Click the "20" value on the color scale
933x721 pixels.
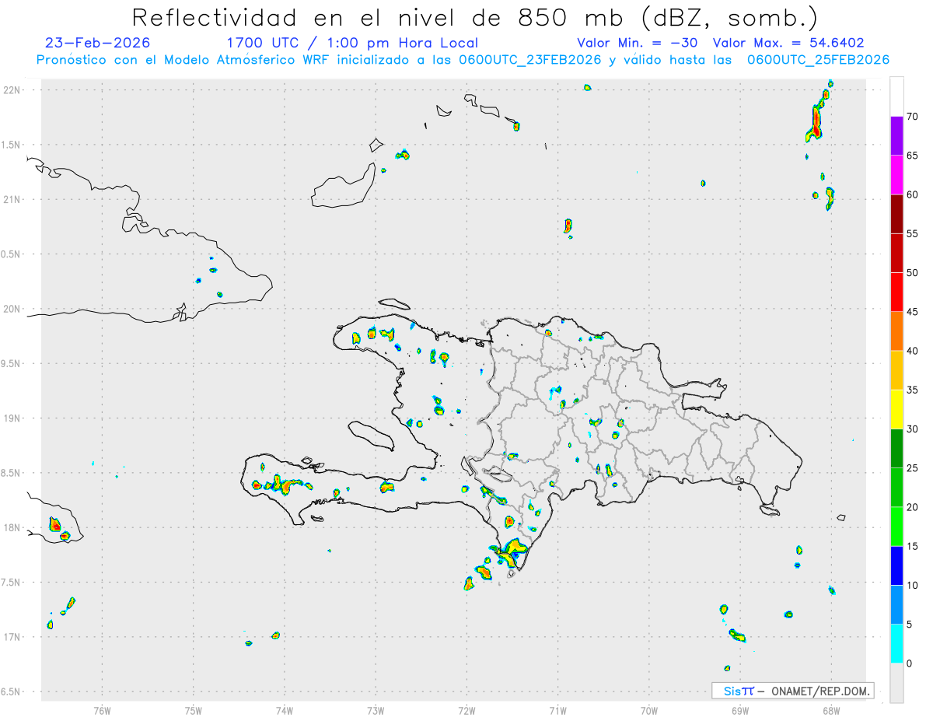(913, 507)
